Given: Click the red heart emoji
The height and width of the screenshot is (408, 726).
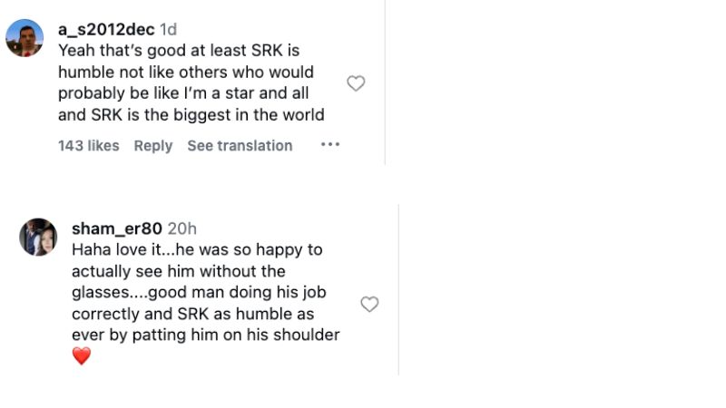Looking at the screenshot, I should click(x=82, y=356).
